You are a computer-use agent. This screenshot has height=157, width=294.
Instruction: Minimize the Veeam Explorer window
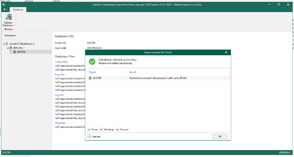pyautogui.click(x=269, y=4)
